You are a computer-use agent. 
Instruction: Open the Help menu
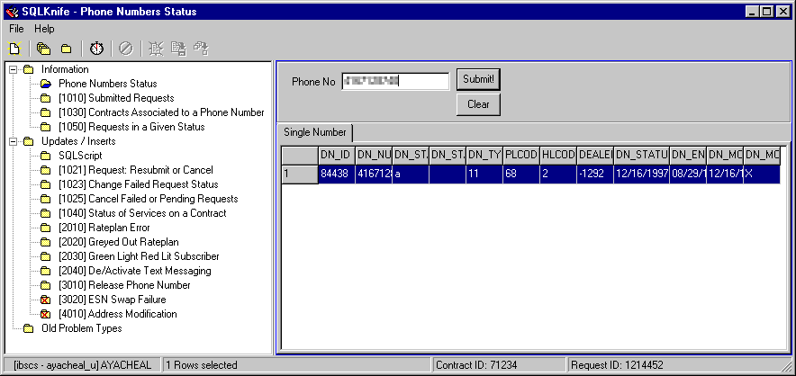tap(44, 29)
